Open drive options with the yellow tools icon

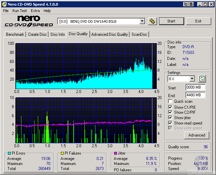tap(152, 21)
